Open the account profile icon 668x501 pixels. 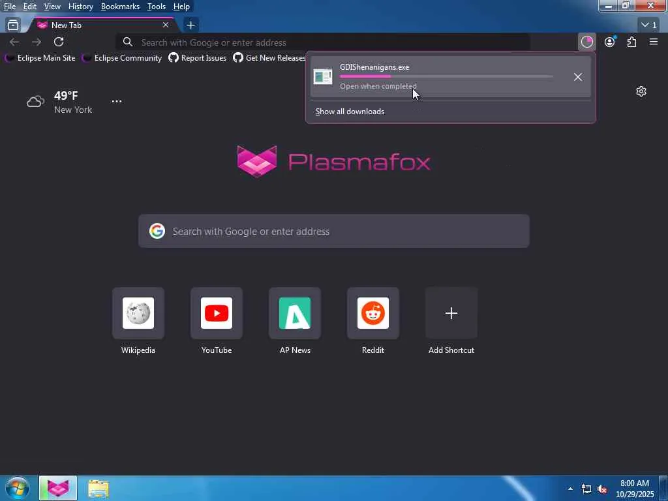click(x=610, y=42)
